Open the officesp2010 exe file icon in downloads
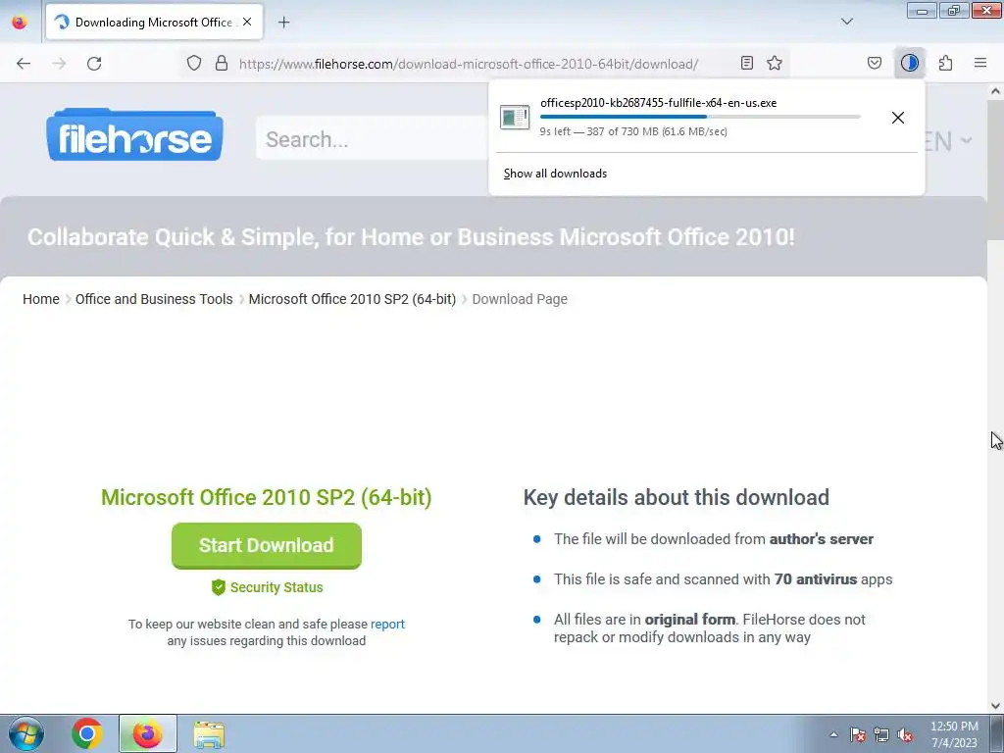This screenshot has height=753, width=1004. click(x=514, y=118)
